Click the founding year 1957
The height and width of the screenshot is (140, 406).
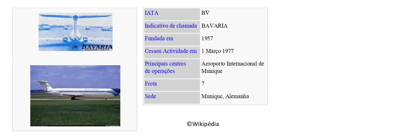pyautogui.click(x=207, y=38)
